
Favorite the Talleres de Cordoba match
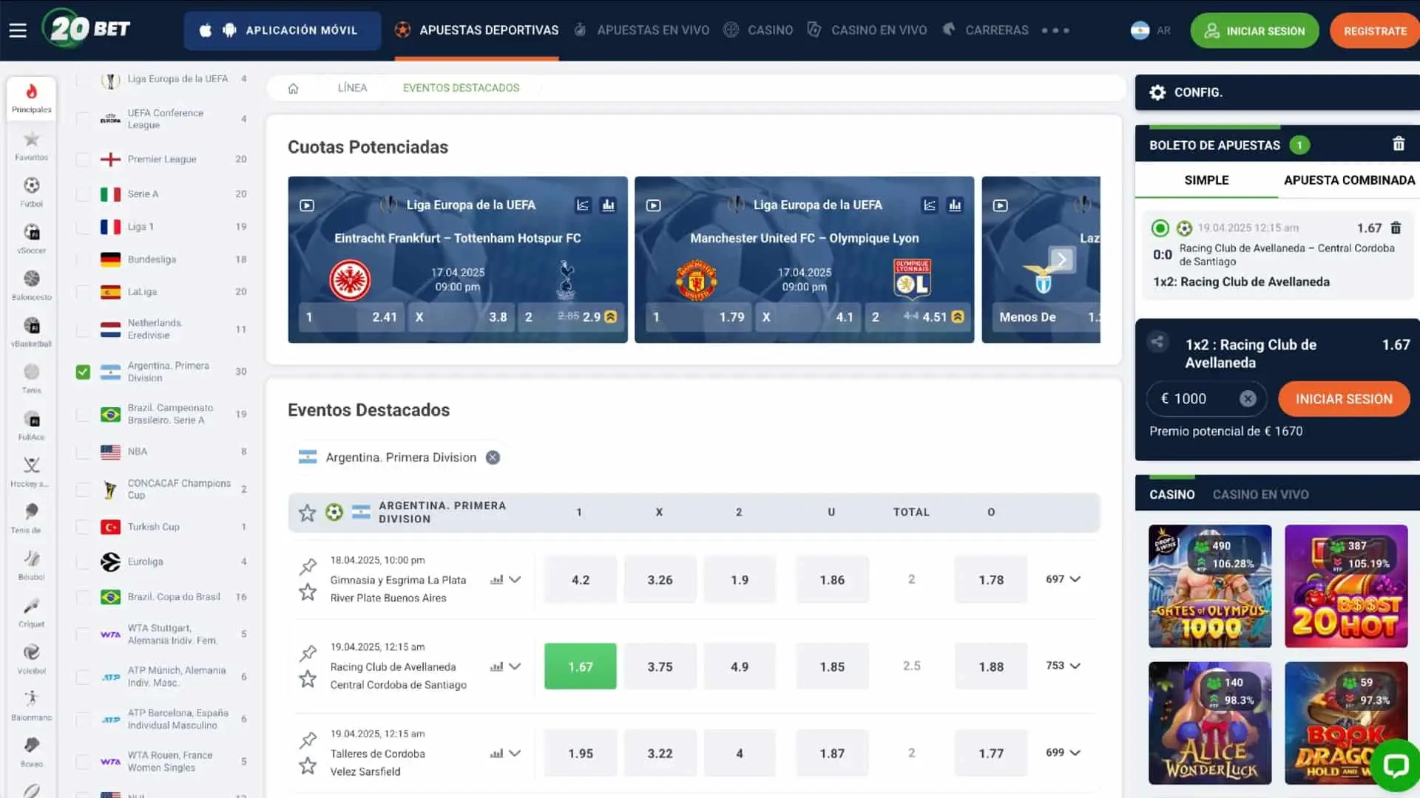click(x=308, y=766)
